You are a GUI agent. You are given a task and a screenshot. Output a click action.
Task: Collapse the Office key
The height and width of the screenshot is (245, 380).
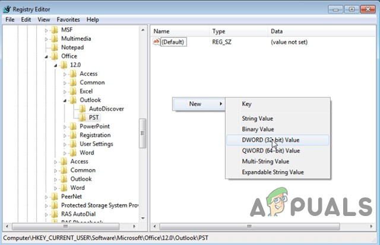pyautogui.click(x=46, y=57)
